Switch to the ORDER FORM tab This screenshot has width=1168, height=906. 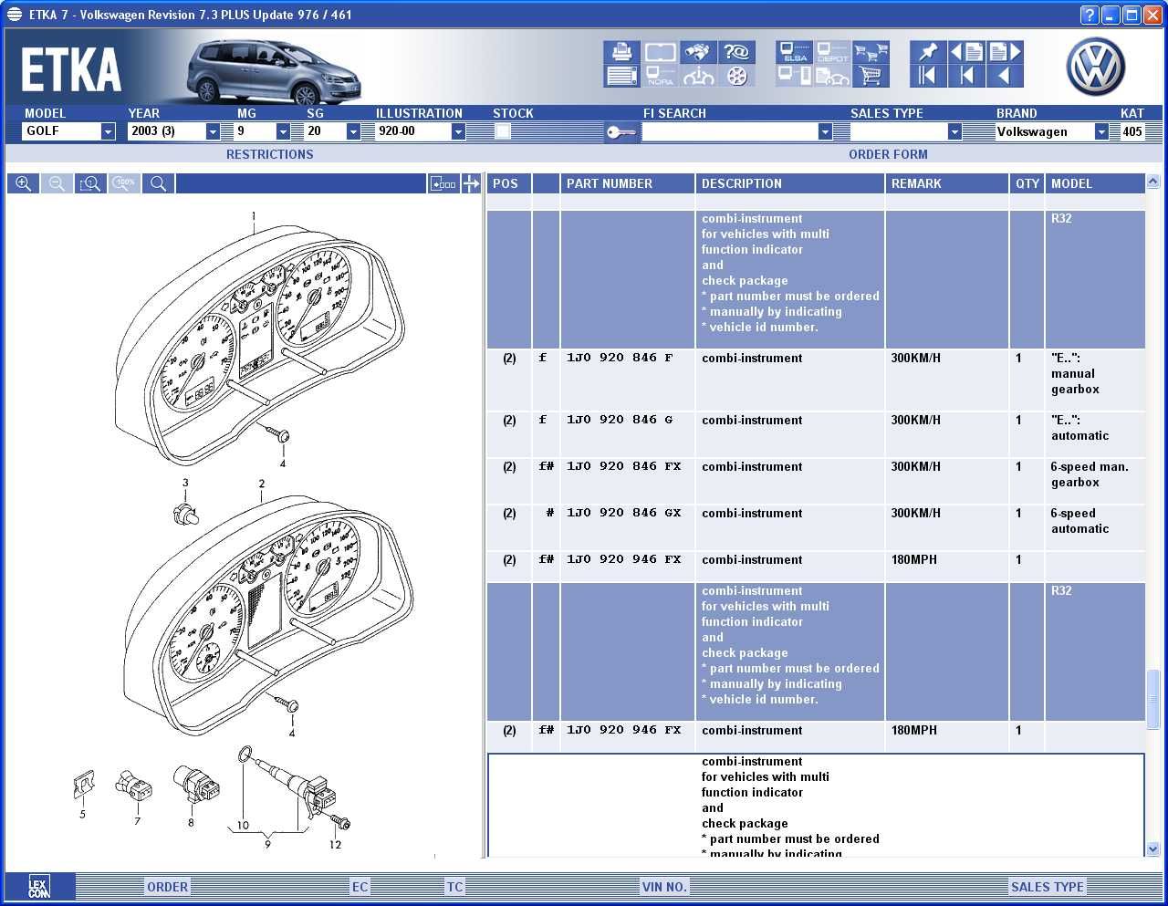[x=887, y=154]
